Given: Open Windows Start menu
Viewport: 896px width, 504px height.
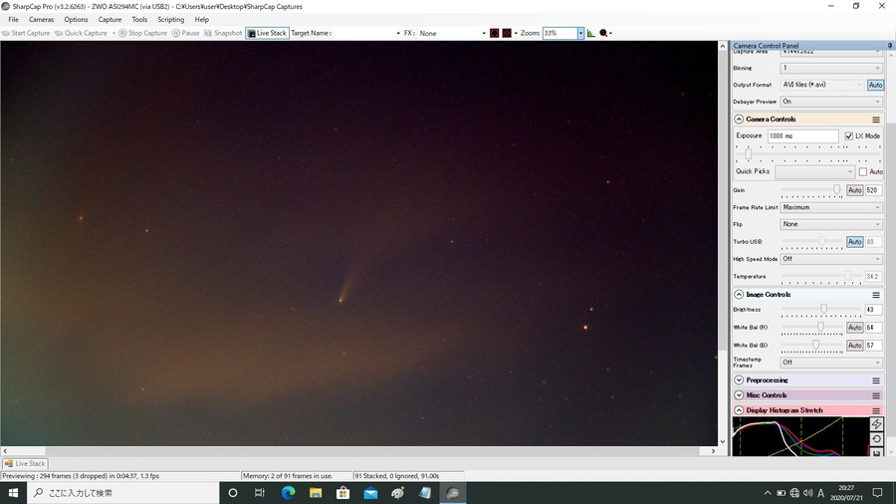Looking at the screenshot, I should coord(13,493).
